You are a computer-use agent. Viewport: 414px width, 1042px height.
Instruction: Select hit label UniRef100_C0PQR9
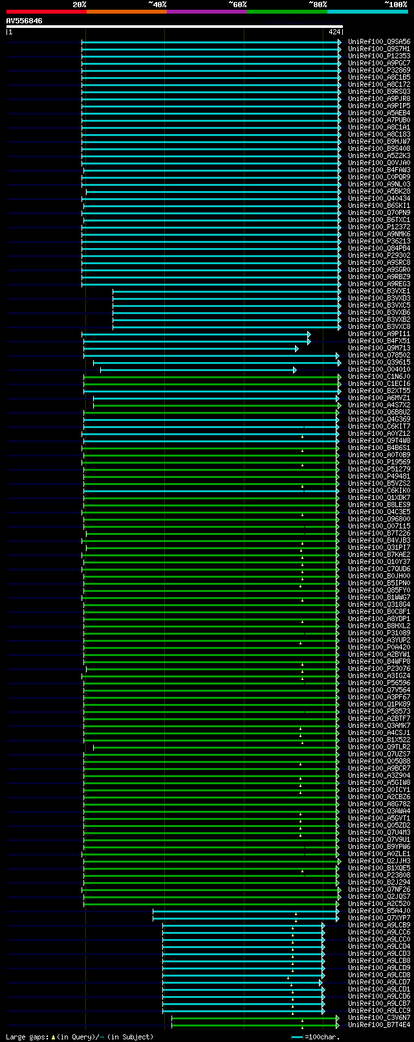coord(379,177)
